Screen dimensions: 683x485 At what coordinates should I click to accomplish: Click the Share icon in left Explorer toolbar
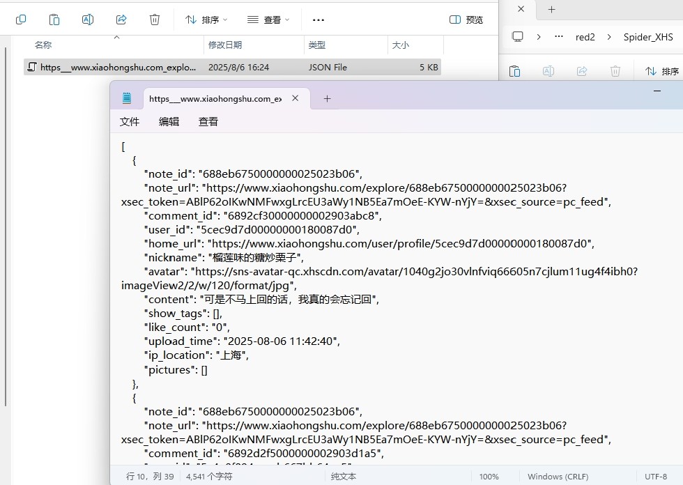121,20
